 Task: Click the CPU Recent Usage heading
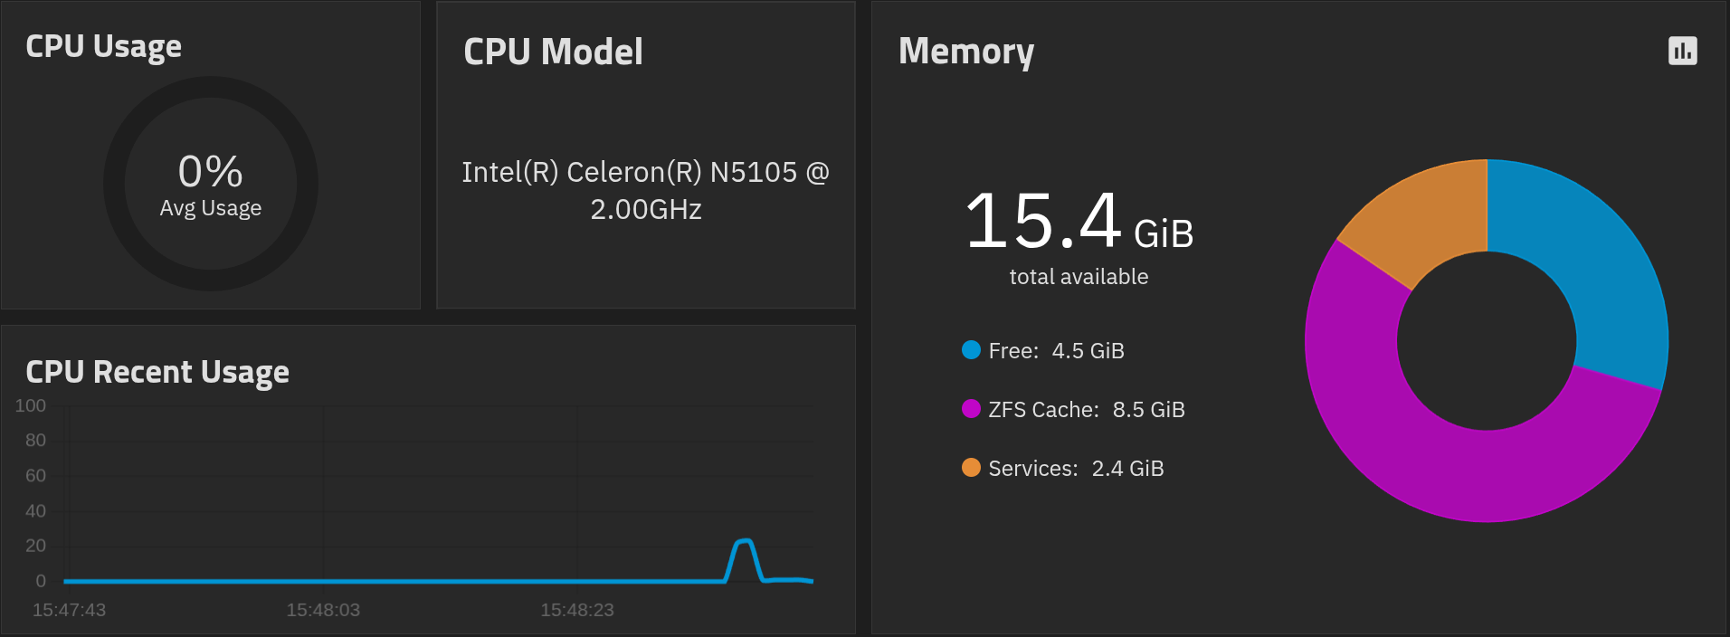coord(157,372)
